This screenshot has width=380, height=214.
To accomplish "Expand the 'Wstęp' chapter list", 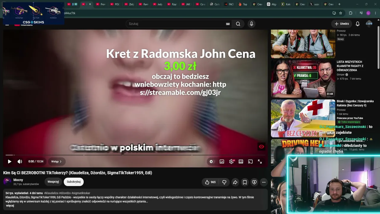I will pos(56,162).
